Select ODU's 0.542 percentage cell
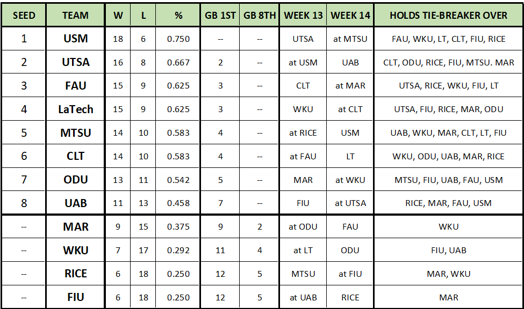 pyautogui.click(x=178, y=180)
